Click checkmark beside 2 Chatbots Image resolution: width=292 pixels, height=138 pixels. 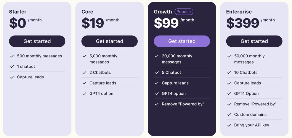pos(84,73)
